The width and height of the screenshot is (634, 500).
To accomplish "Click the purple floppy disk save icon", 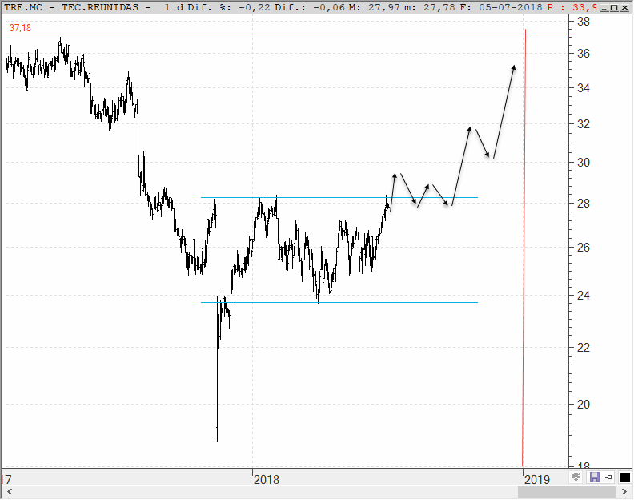I will 594,477.
